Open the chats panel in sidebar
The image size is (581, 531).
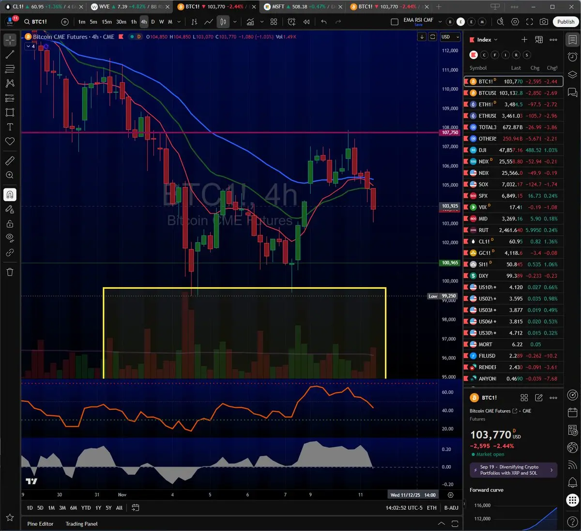572,92
